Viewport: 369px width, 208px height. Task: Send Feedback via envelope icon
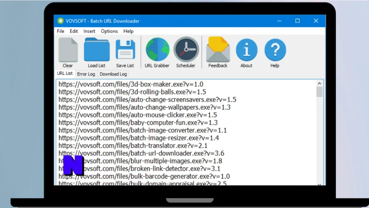pos(218,49)
